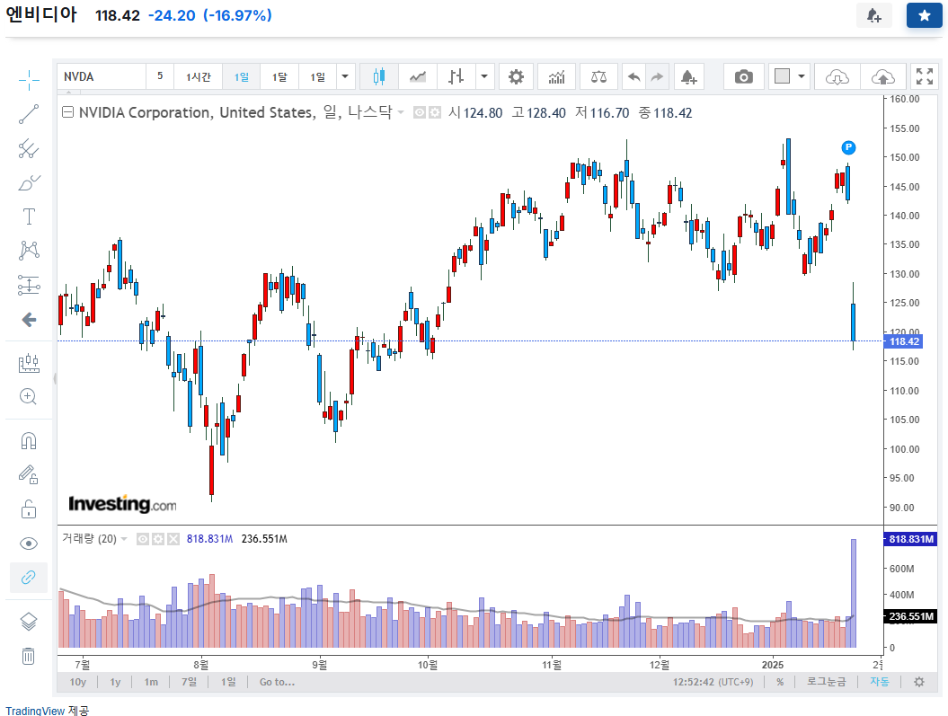Click the trash remove drawings icon
This screenshot has width=948, height=716.
click(29, 656)
